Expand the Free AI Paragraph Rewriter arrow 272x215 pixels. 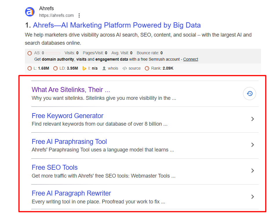click(x=253, y=197)
